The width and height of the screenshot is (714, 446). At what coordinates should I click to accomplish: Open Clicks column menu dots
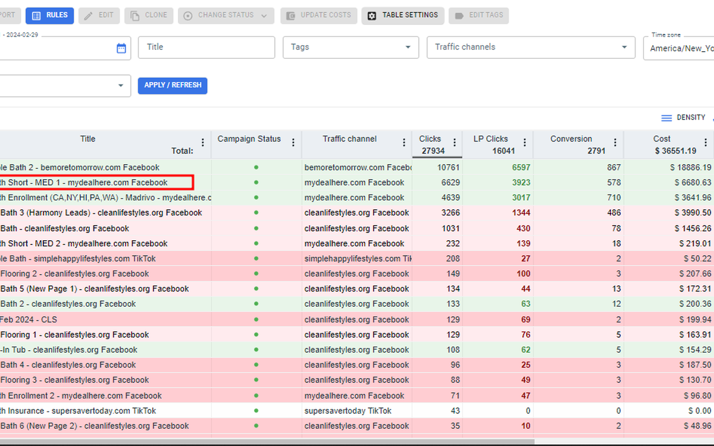455,143
